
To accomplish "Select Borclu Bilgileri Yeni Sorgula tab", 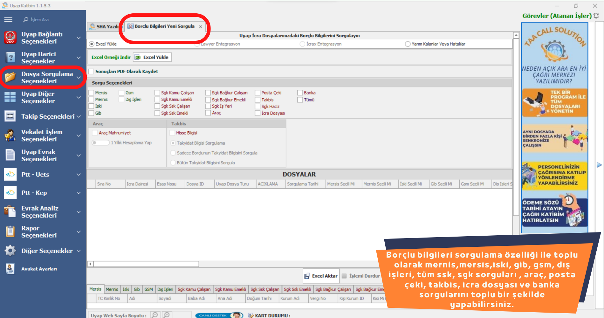I will 164,26.
